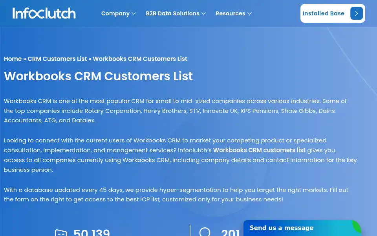Click the Workbooks CRM Customers List breadcrumb text
This screenshot has width=377, height=236.
[140, 59]
